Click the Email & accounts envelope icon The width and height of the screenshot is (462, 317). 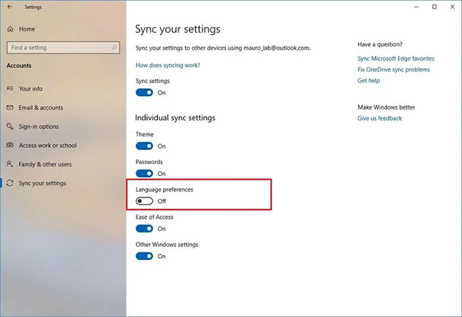10,108
